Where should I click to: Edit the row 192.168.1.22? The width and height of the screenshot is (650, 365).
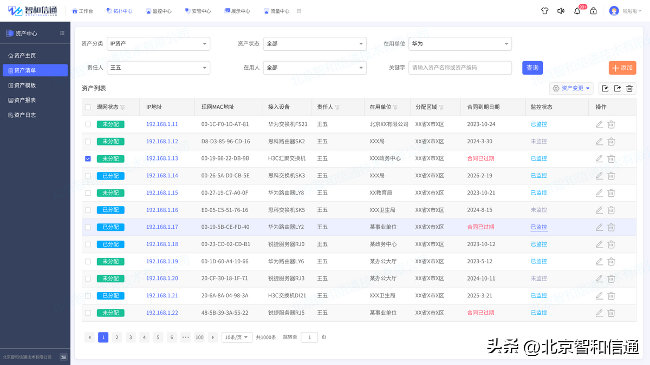pyautogui.click(x=599, y=313)
